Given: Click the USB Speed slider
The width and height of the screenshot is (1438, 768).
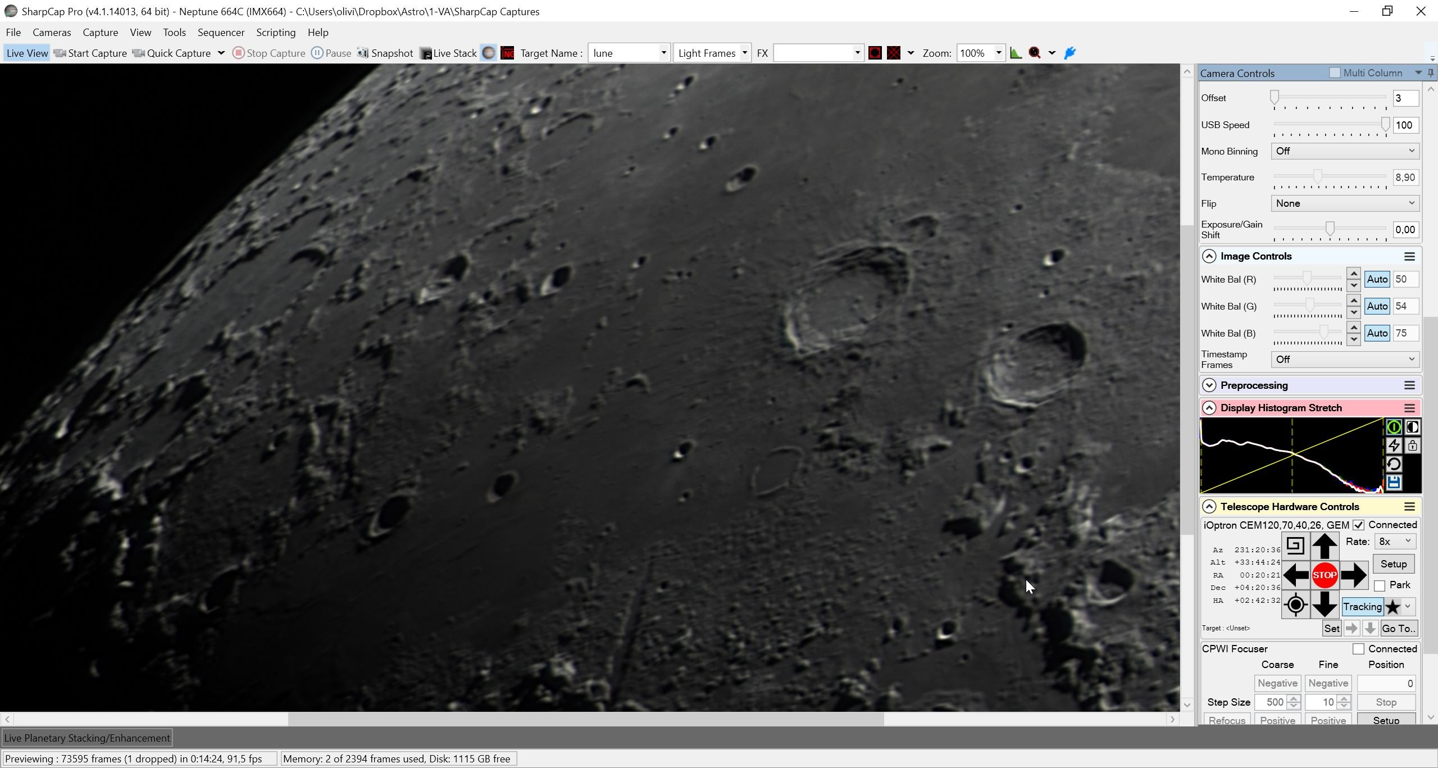Looking at the screenshot, I should pos(1330,125).
